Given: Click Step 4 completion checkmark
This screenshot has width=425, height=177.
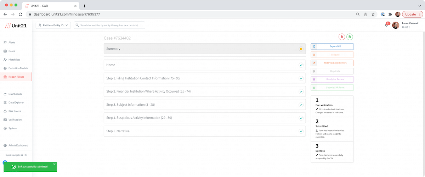Looking at the screenshot, I should point(301,118).
